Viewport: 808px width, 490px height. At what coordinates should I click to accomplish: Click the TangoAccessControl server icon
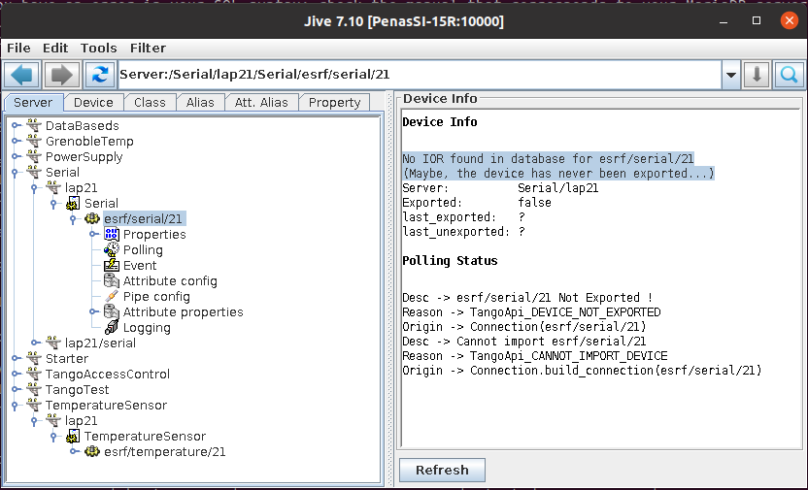34,374
